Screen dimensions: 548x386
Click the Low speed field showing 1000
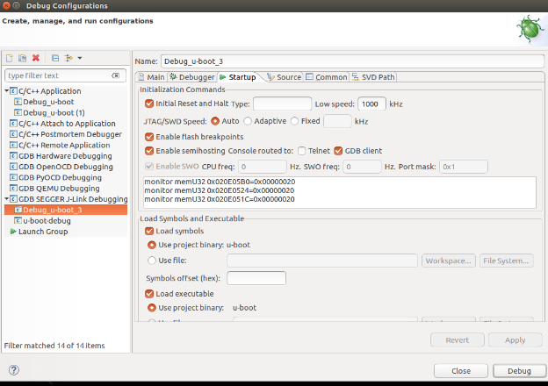click(371, 104)
